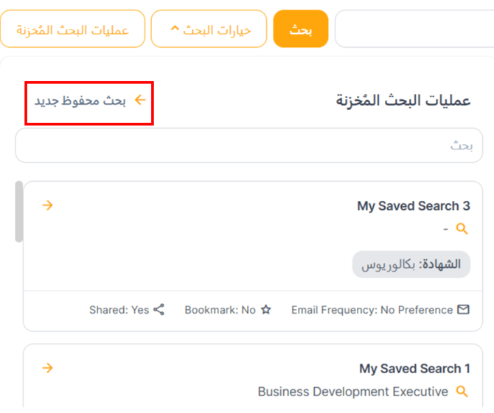
Task: Focus the saved searches filter بحث field
Action: click(249, 146)
